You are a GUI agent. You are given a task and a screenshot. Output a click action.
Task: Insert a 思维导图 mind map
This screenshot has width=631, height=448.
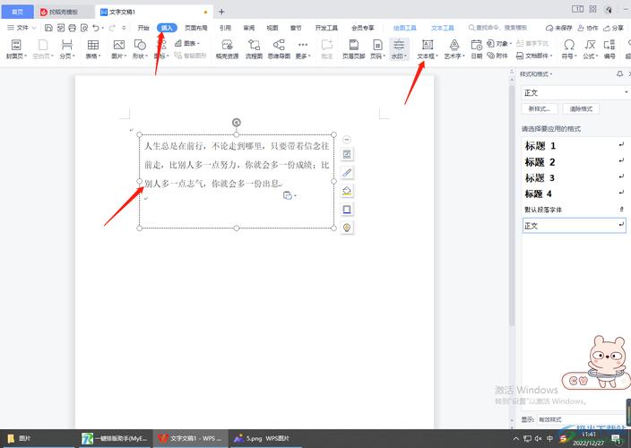pyautogui.click(x=279, y=49)
